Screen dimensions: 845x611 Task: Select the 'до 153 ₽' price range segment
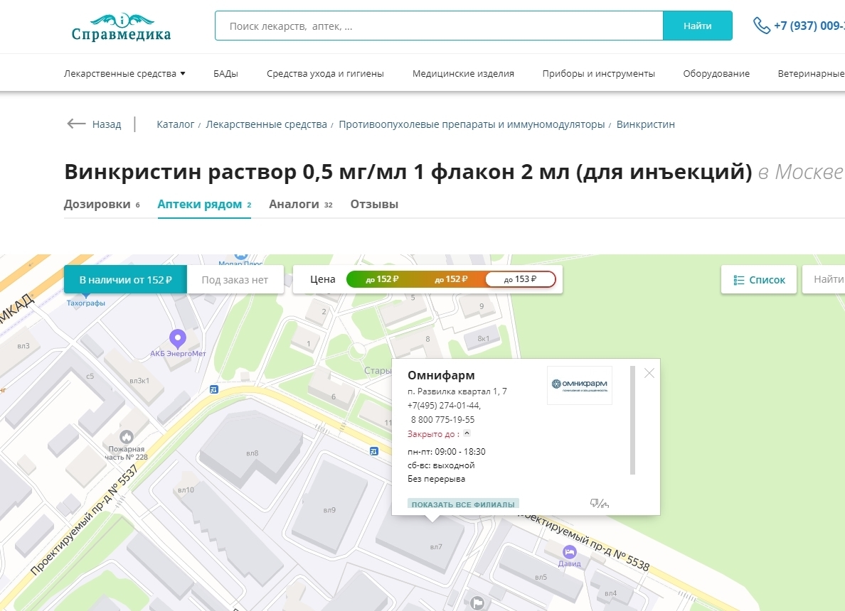520,279
